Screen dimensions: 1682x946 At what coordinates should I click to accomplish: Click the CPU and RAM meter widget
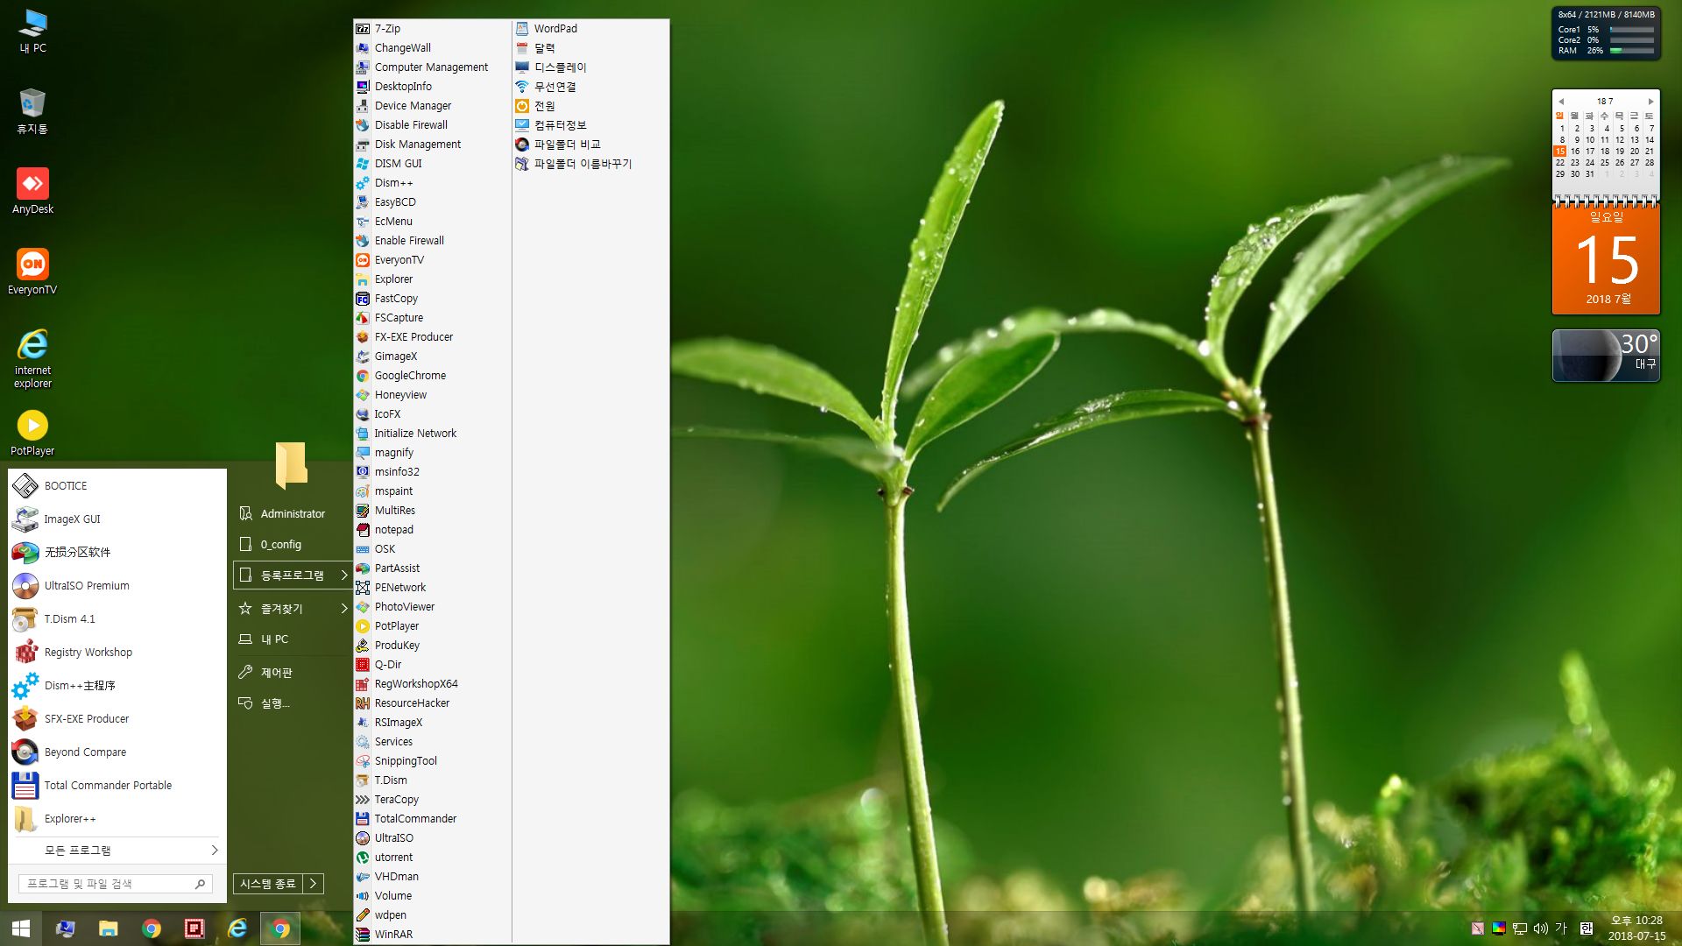pos(1606,33)
